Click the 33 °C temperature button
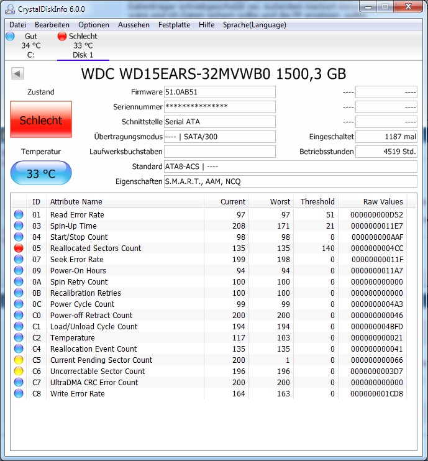 (x=41, y=173)
